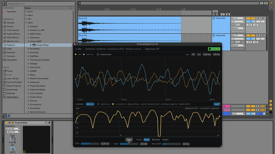
Task: Set polarity to Normal
Action: click(x=156, y=140)
